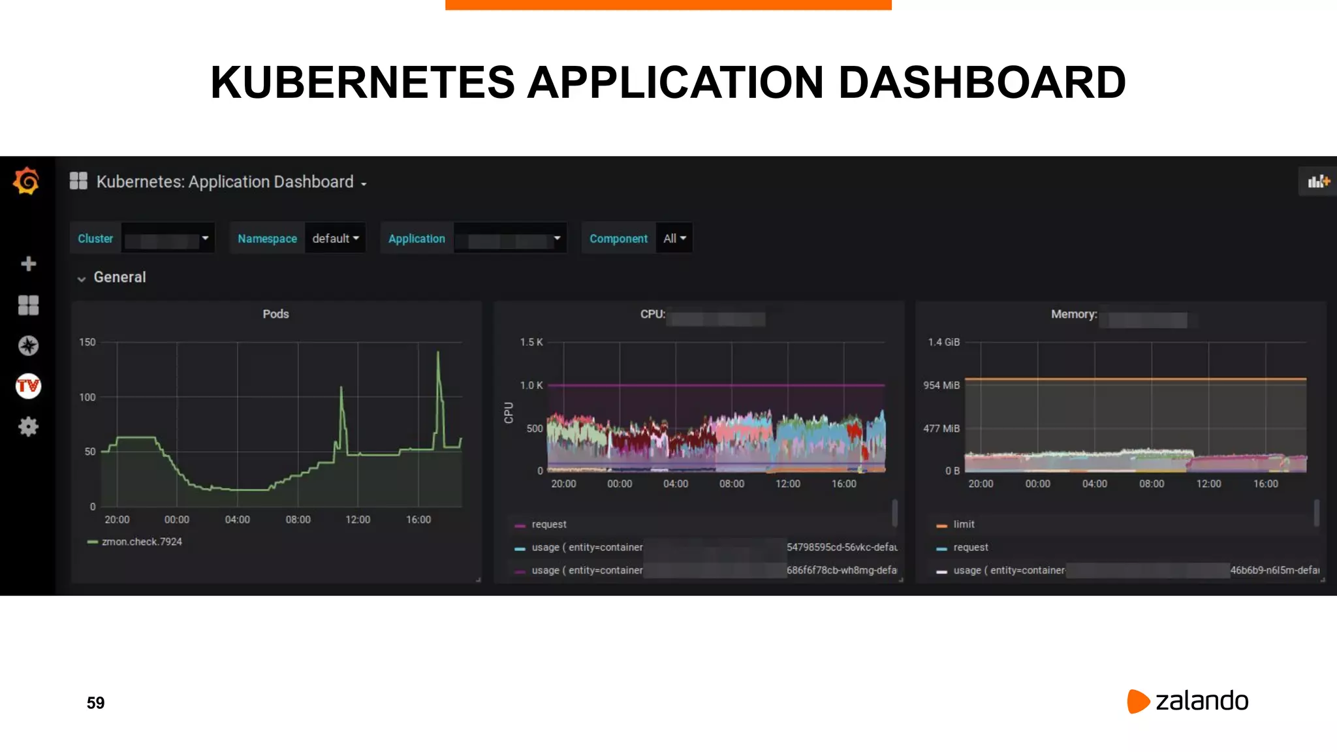Toggle usage series ending wh8mg-defa
The width and height of the screenshot is (1337, 752).
pos(715,570)
